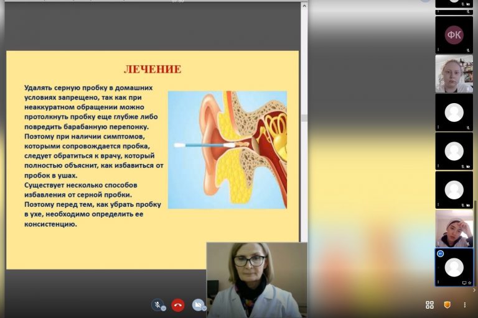Click muted-mic indicator on ФК thumbnail
Viewport: 478px width, 318px height.
tap(468, 50)
